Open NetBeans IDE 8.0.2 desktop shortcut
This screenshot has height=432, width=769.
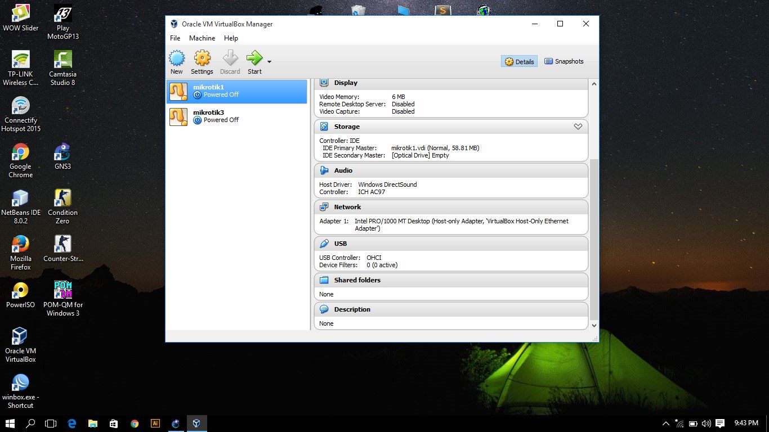[x=21, y=207]
